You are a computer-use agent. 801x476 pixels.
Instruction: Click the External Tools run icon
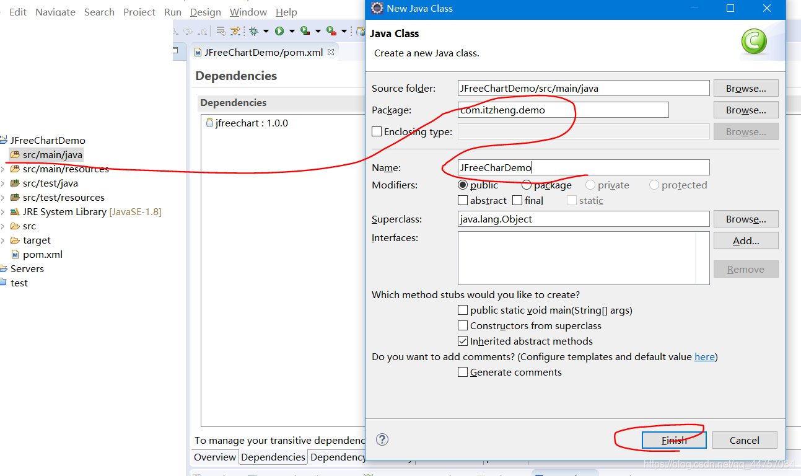point(331,31)
